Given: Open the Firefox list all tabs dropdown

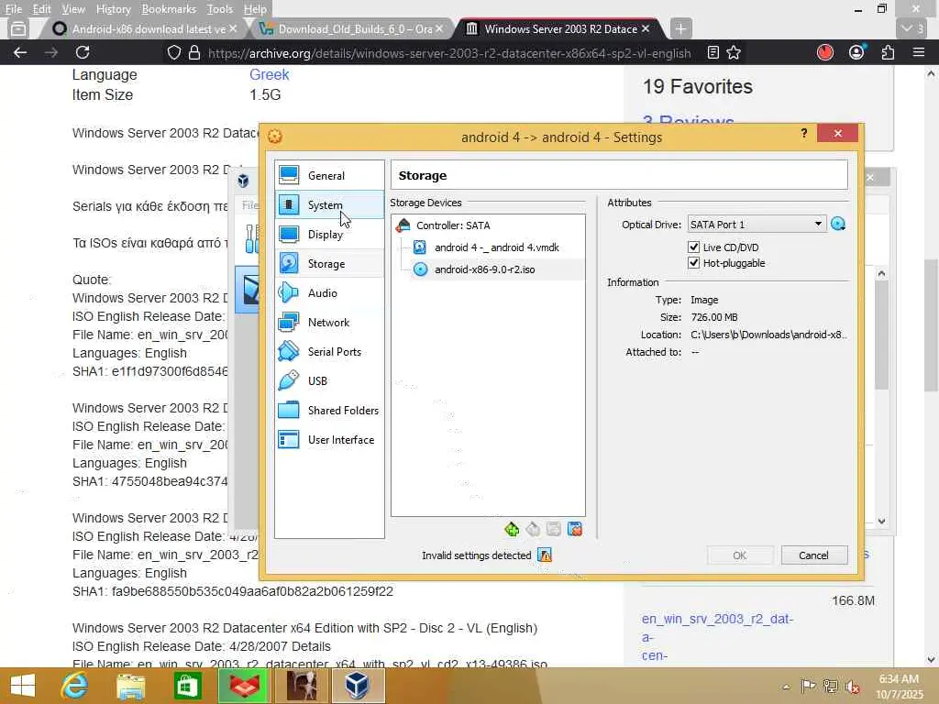Looking at the screenshot, I should coord(912,28).
